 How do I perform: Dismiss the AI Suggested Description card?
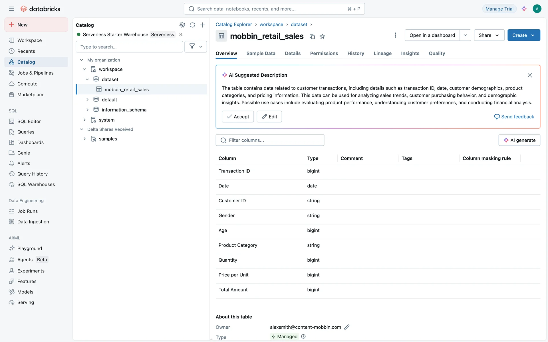coord(530,75)
